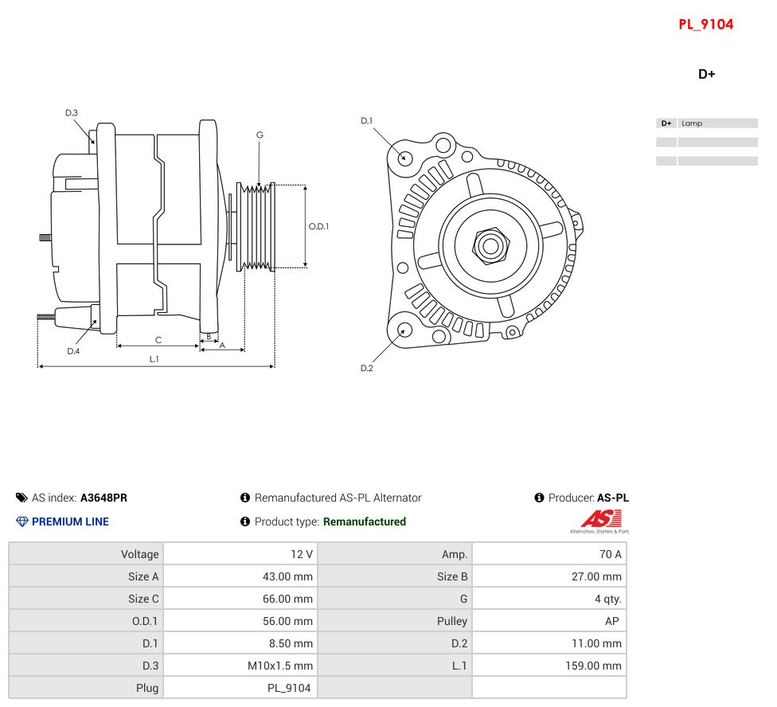Screen dimensions: 777x707
Task: Click the info icon before Producer
Action: click(539, 498)
